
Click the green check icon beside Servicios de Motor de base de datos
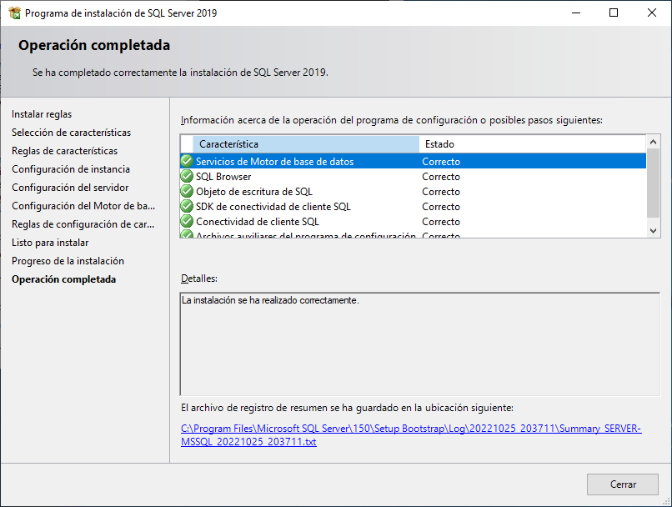tap(187, 161)
